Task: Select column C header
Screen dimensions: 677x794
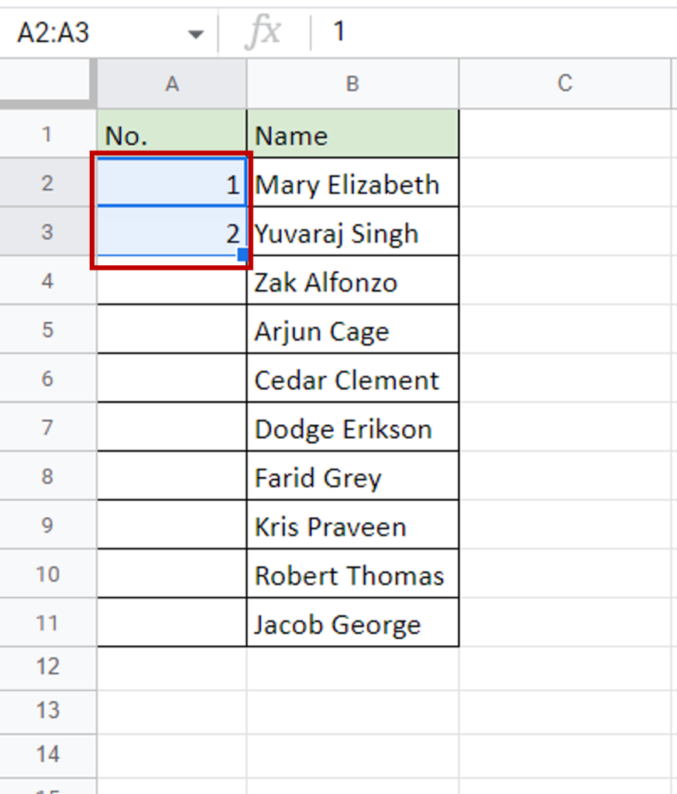Action: tap(565, 84)
